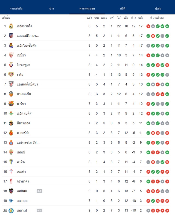Click the Real Betis green crest
Image resolution: width=175 pixels, height=217 pixels.
tap(11, 113)
